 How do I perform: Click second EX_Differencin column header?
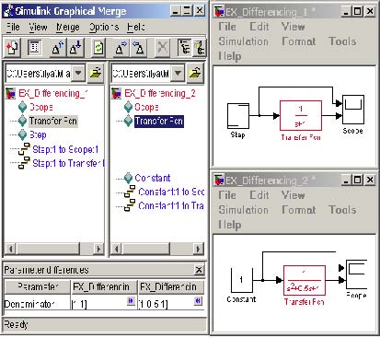point(171,286)
